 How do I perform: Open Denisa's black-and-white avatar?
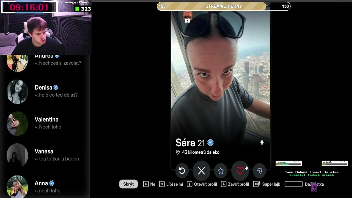tap(17, 92)
